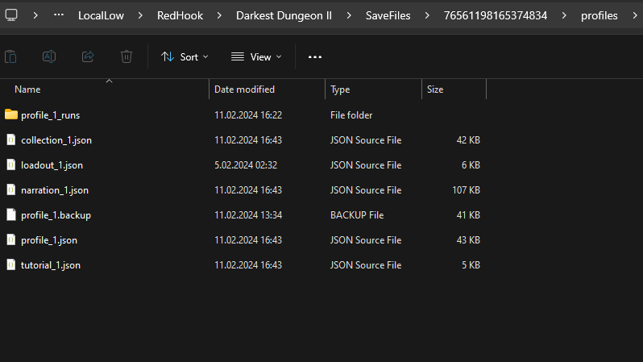This screenshot has height=362, width=643.
Task: Sort by the Type column header
Action: point(340,89)
